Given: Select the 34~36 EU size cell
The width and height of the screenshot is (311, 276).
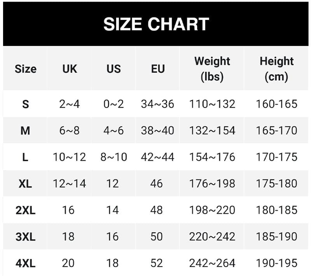Looking at the screenshot, I should [157, 104].
